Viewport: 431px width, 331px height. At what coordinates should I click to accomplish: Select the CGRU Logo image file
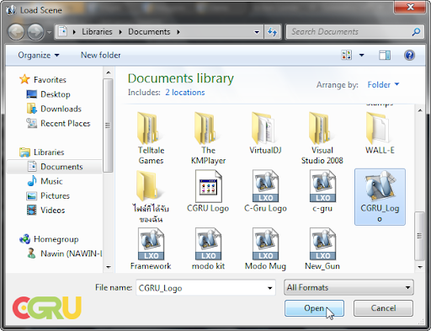pyautogui.click(x=208, y=191)
